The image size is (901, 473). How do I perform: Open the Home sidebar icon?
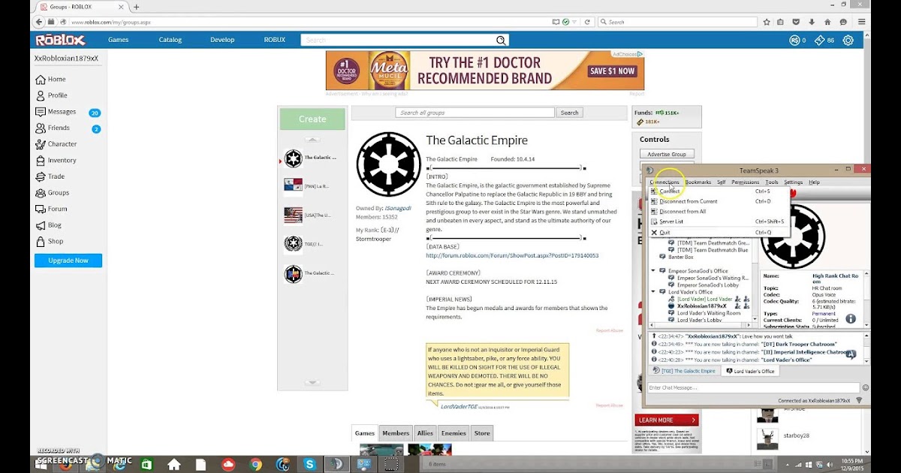click(x=41, y=79)
